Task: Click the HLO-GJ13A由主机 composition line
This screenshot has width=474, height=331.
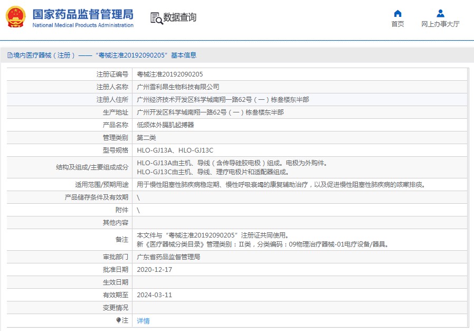Action: coord(232,163)
